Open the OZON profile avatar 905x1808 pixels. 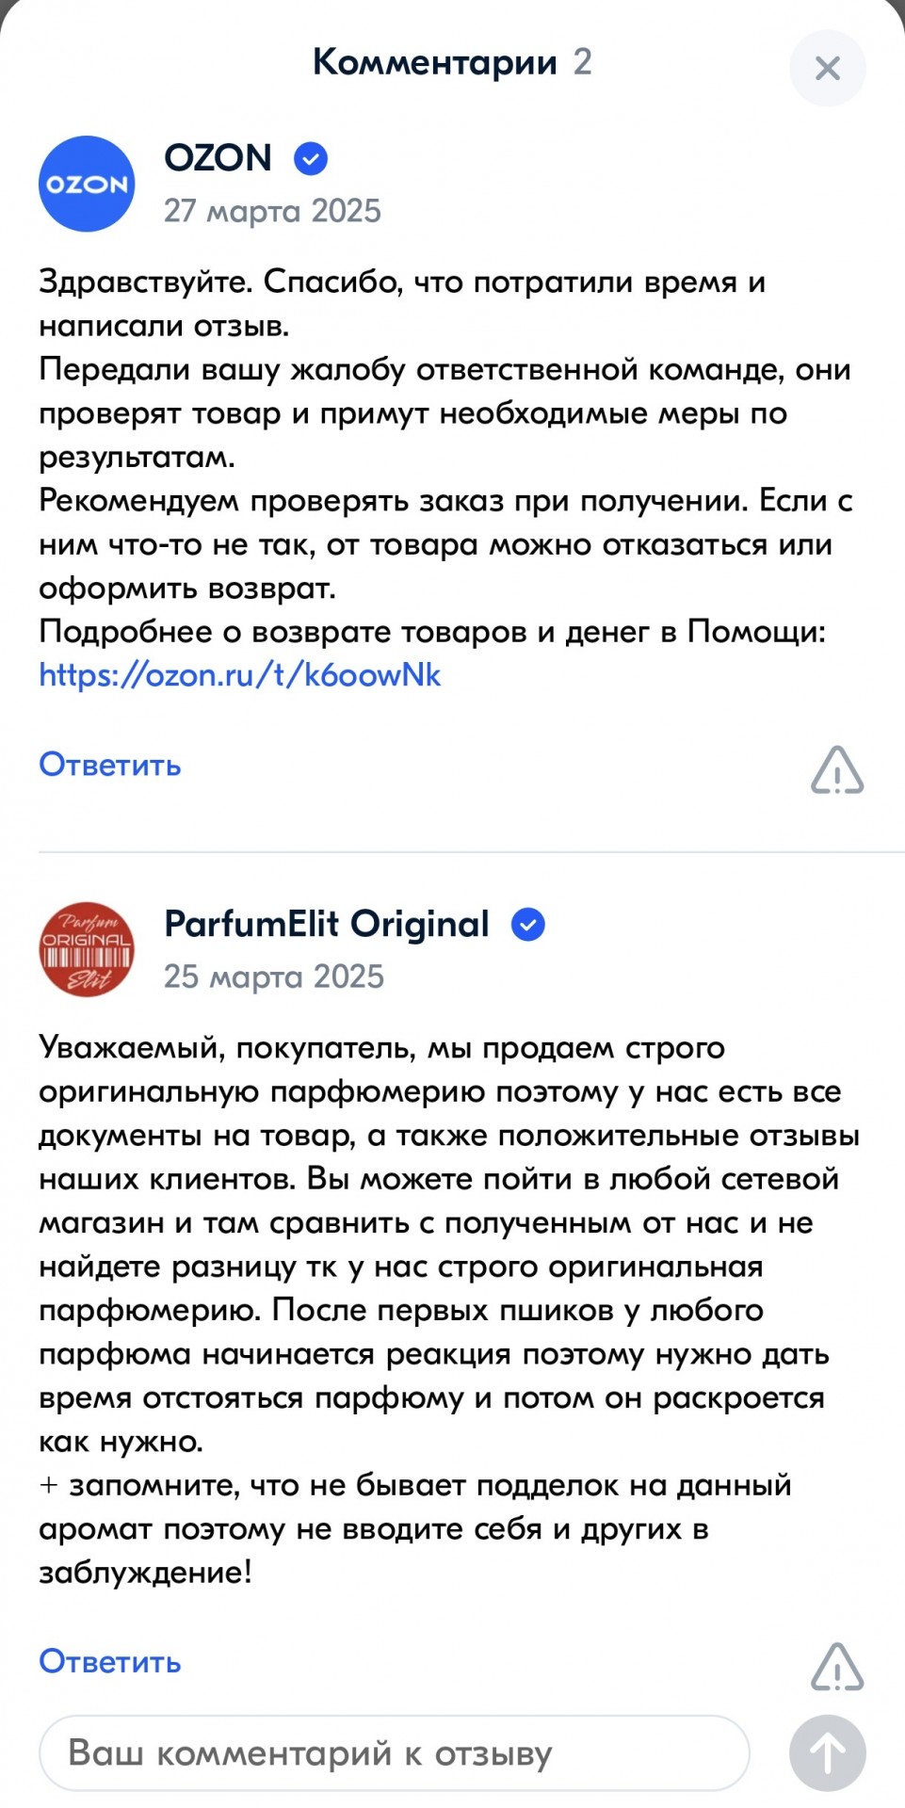[x=87, y=184]
